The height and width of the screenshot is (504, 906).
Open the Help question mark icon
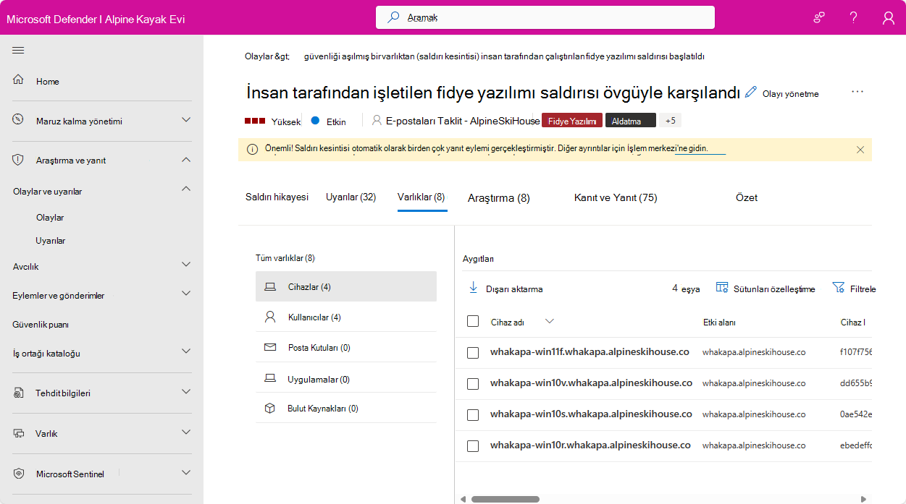(x=853, y=17)
